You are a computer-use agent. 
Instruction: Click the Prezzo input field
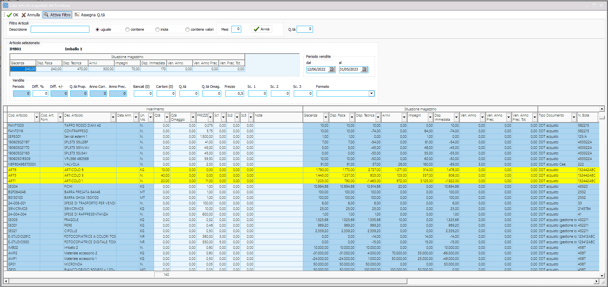[x=235, y=94]
